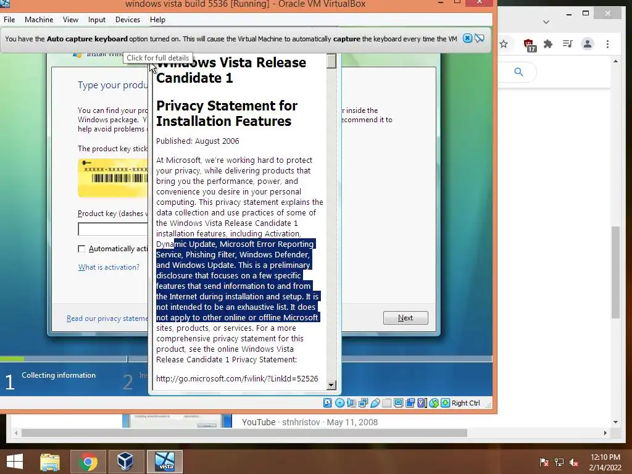
Task: Toggle the Automatically activate checkbox
Action: coord(81,249)
